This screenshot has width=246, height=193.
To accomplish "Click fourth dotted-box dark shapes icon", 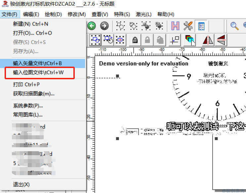I will [x=159, y=26].
